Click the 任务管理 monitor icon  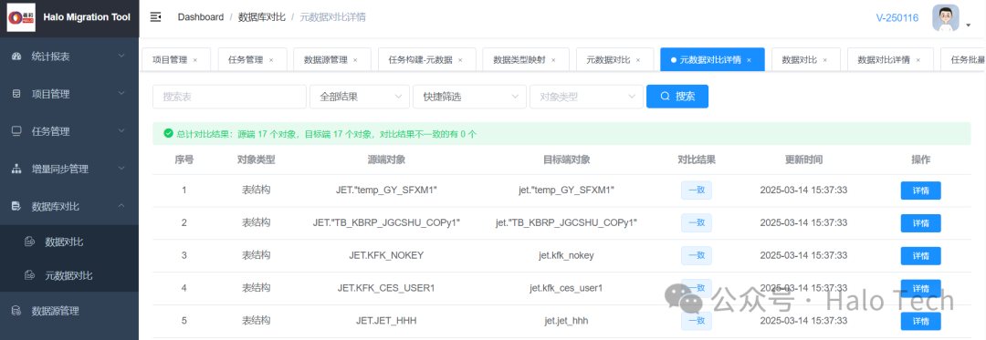click(17, 132)
